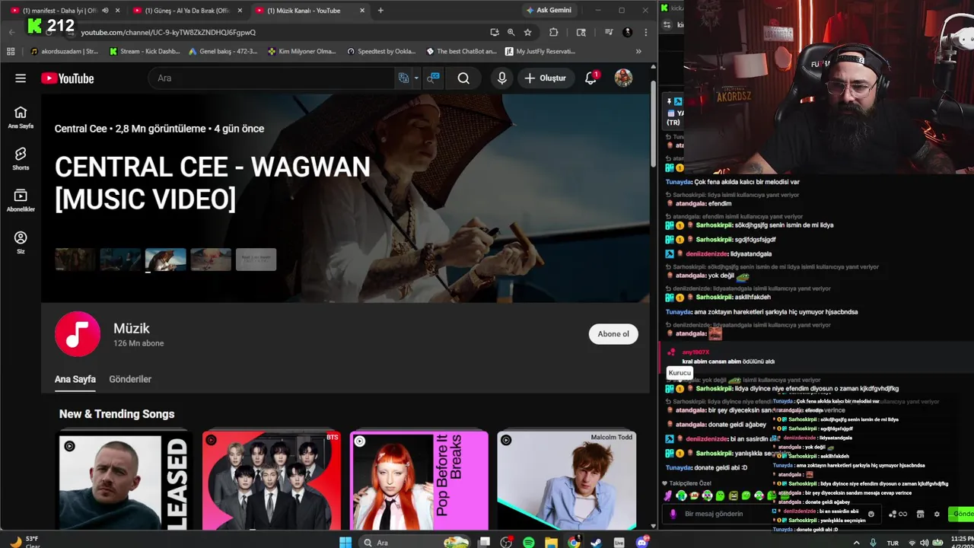
Task: Open browser zoom magnifier in address bar
Action: click(x=511, y=32)
